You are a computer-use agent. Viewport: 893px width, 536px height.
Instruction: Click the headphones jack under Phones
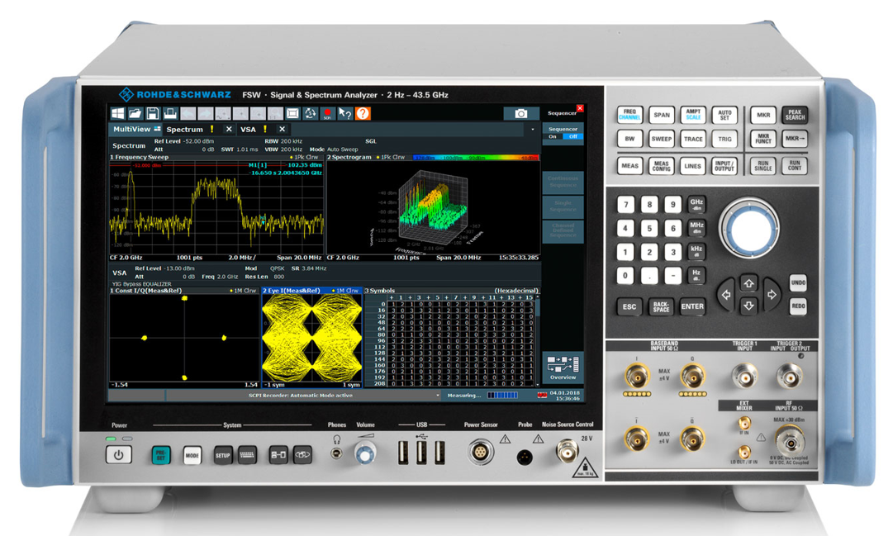(x=336, y=453)
